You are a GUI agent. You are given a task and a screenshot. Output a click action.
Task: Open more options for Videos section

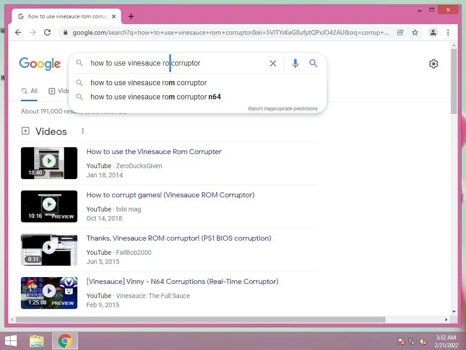(x=83, y=131)
